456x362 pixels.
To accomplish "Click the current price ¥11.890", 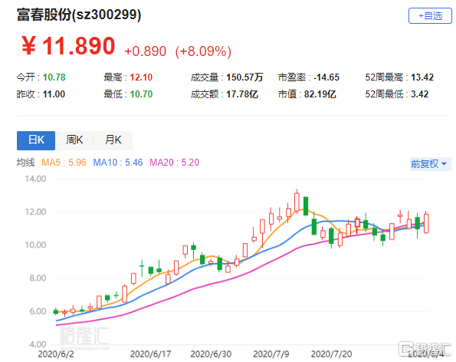I will pos(68,46).
